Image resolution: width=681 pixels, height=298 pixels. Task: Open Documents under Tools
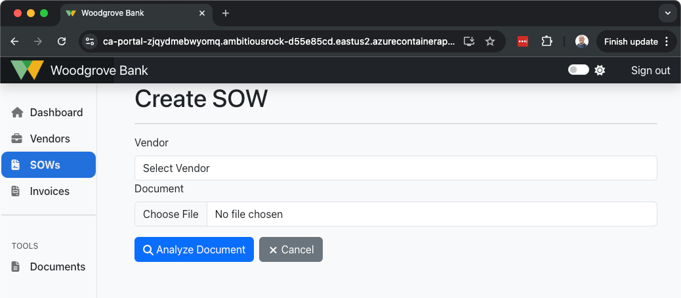(x=49, y=266)
